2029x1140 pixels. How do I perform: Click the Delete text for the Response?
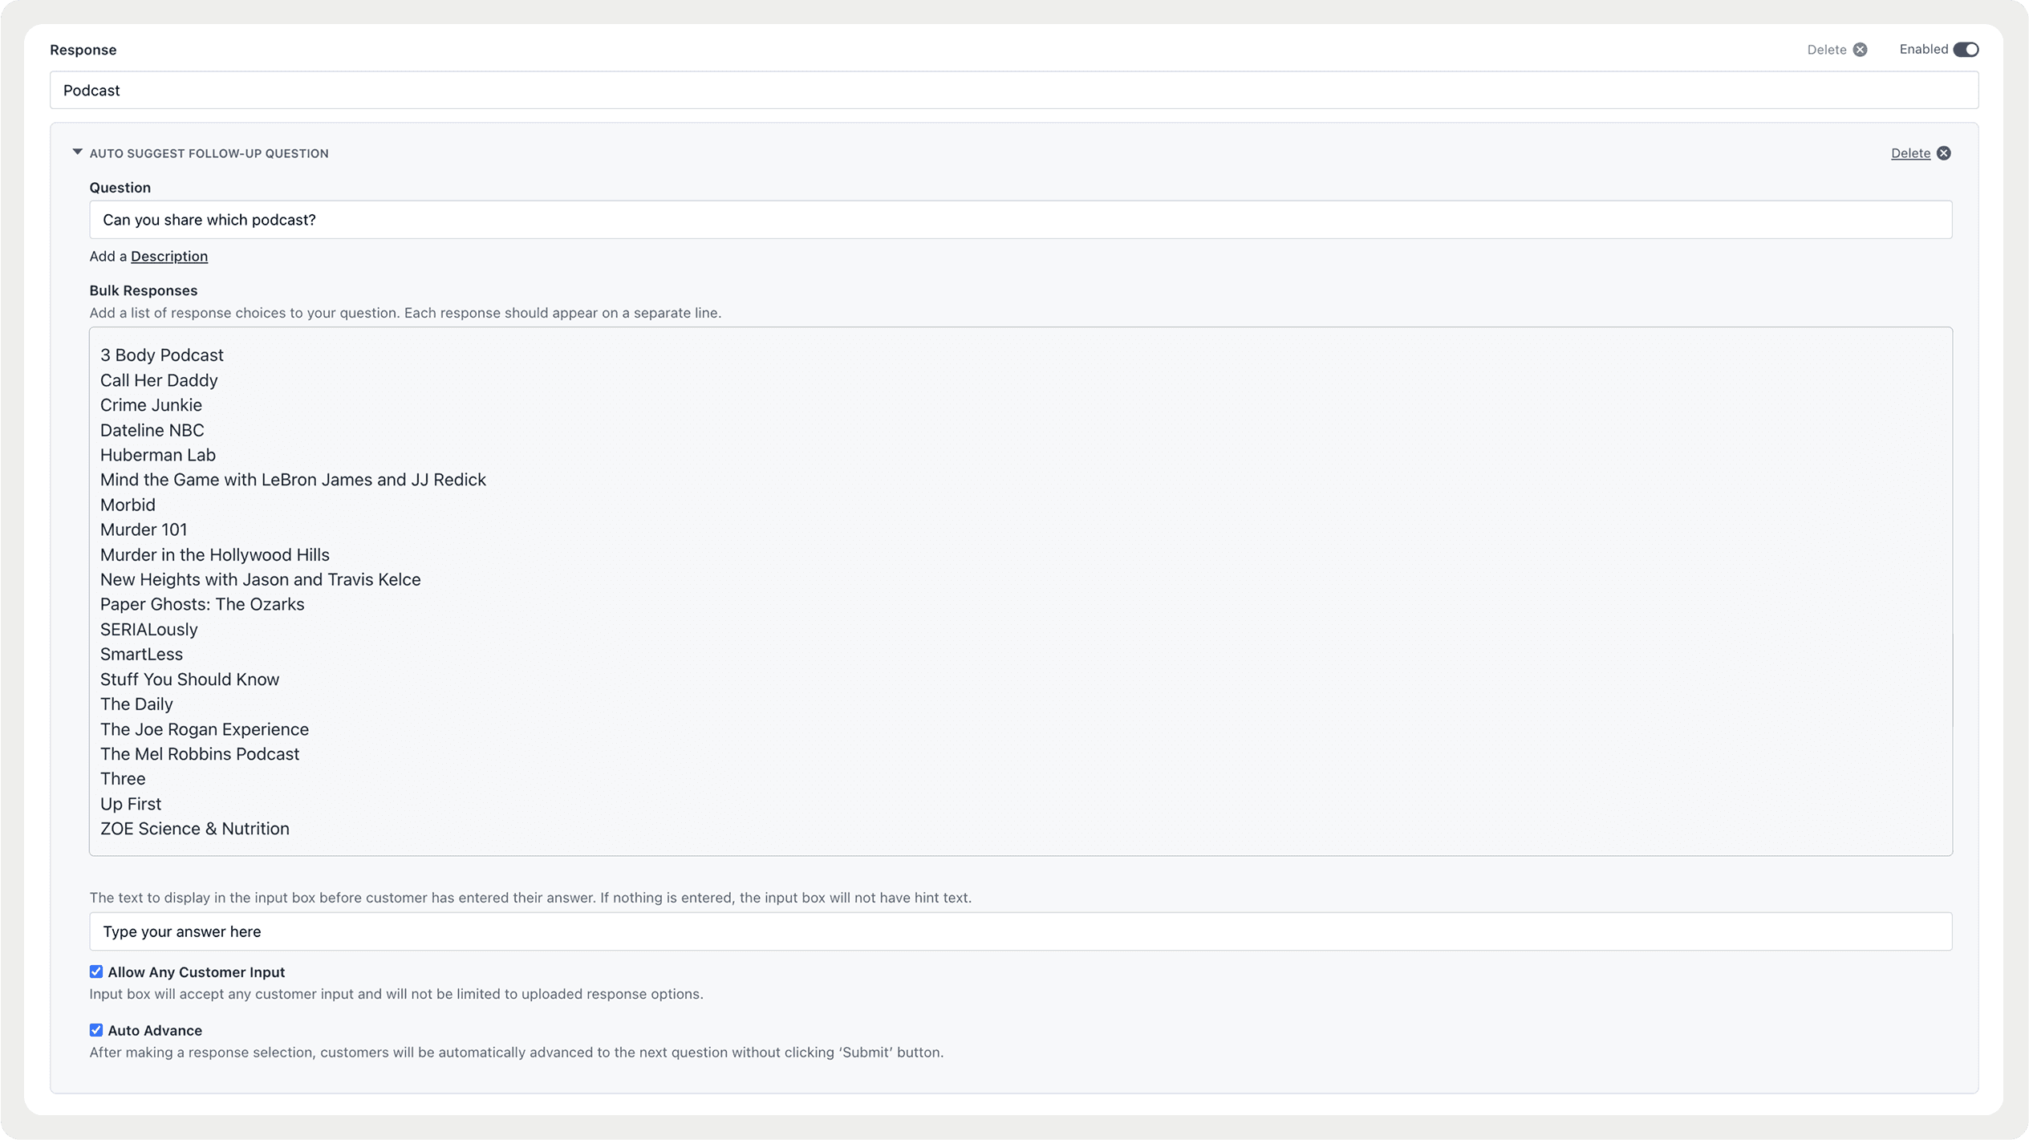(1827, 50)
